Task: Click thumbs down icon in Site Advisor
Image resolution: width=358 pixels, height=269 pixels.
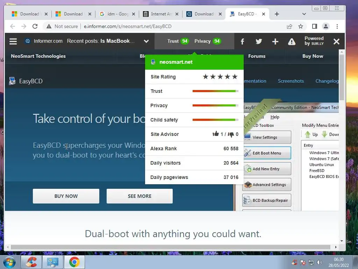Action: coord(231,134)
